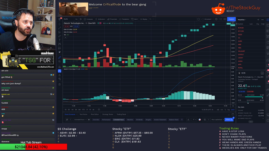Open the Most capitalized sort dropdown
The height and width of the screenshot is (151, 269).
(x=218, y=120)
